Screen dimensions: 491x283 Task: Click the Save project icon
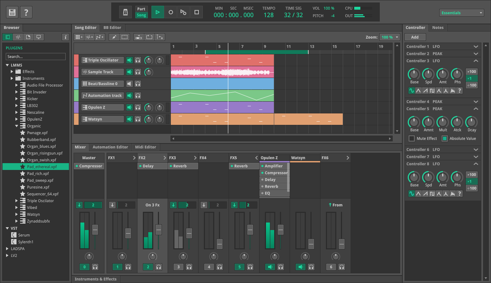12,12
